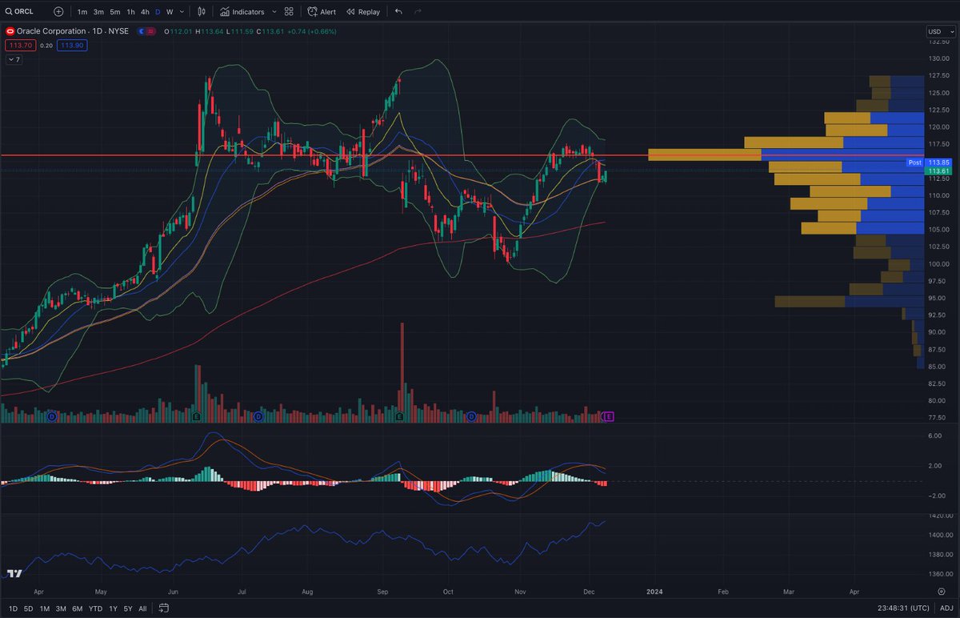
Task: Click the dividend D marker in July
Action: [258, 416]
